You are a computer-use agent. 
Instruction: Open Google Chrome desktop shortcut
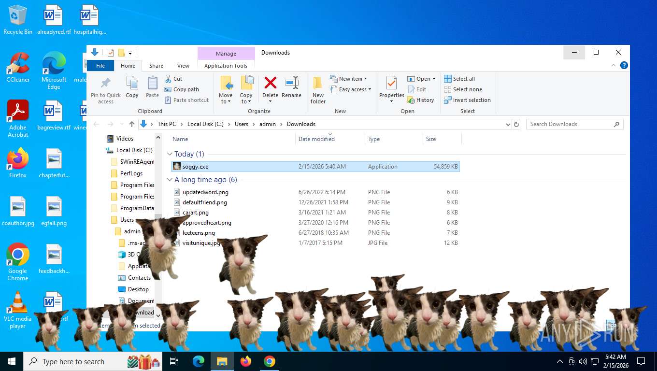coord(18,262)
